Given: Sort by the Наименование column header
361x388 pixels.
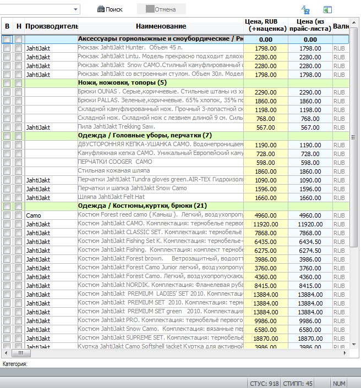Looking at the screenshot, I should [x=161, y=26].
